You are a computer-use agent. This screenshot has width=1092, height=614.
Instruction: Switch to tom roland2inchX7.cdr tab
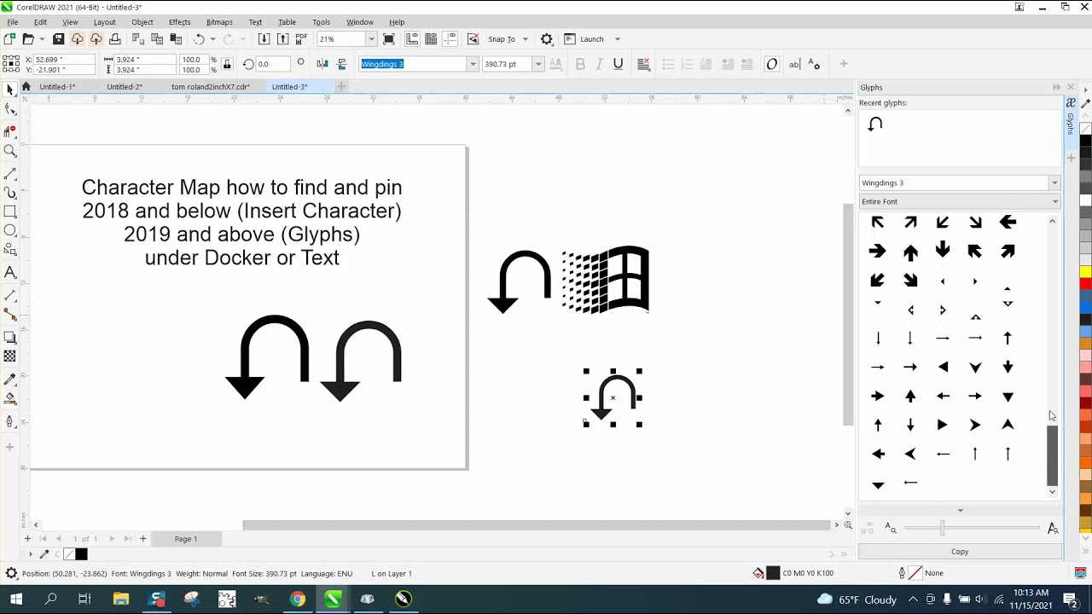point(210,87)
